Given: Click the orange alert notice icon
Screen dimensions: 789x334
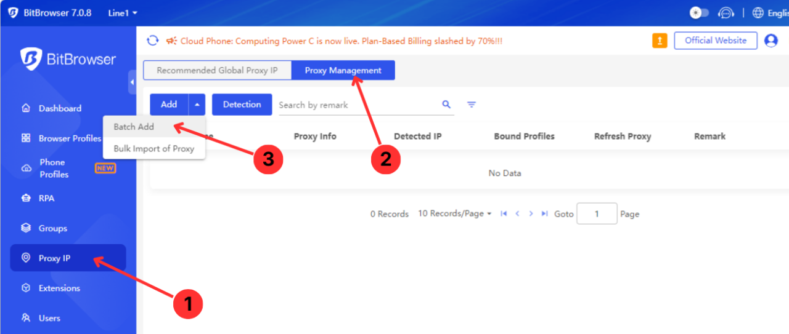Looking at the screenshot, I should pyautogui.click(x=660, y=41).
